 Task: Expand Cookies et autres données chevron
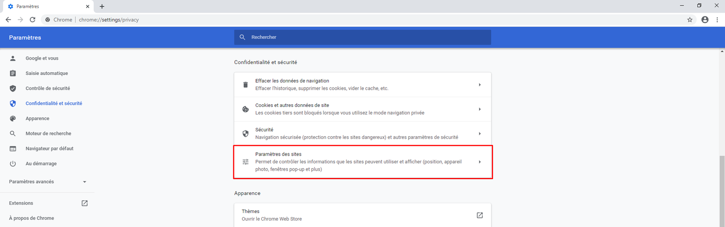click(479, 109)
